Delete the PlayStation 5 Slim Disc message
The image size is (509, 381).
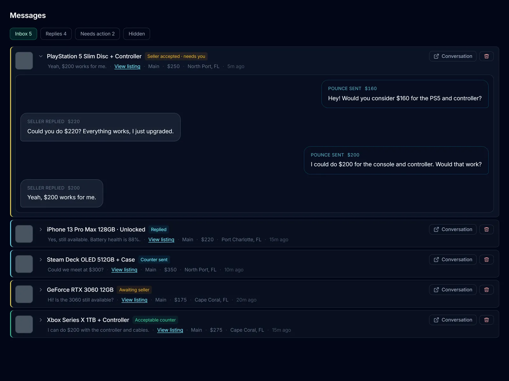coord(486,56)
